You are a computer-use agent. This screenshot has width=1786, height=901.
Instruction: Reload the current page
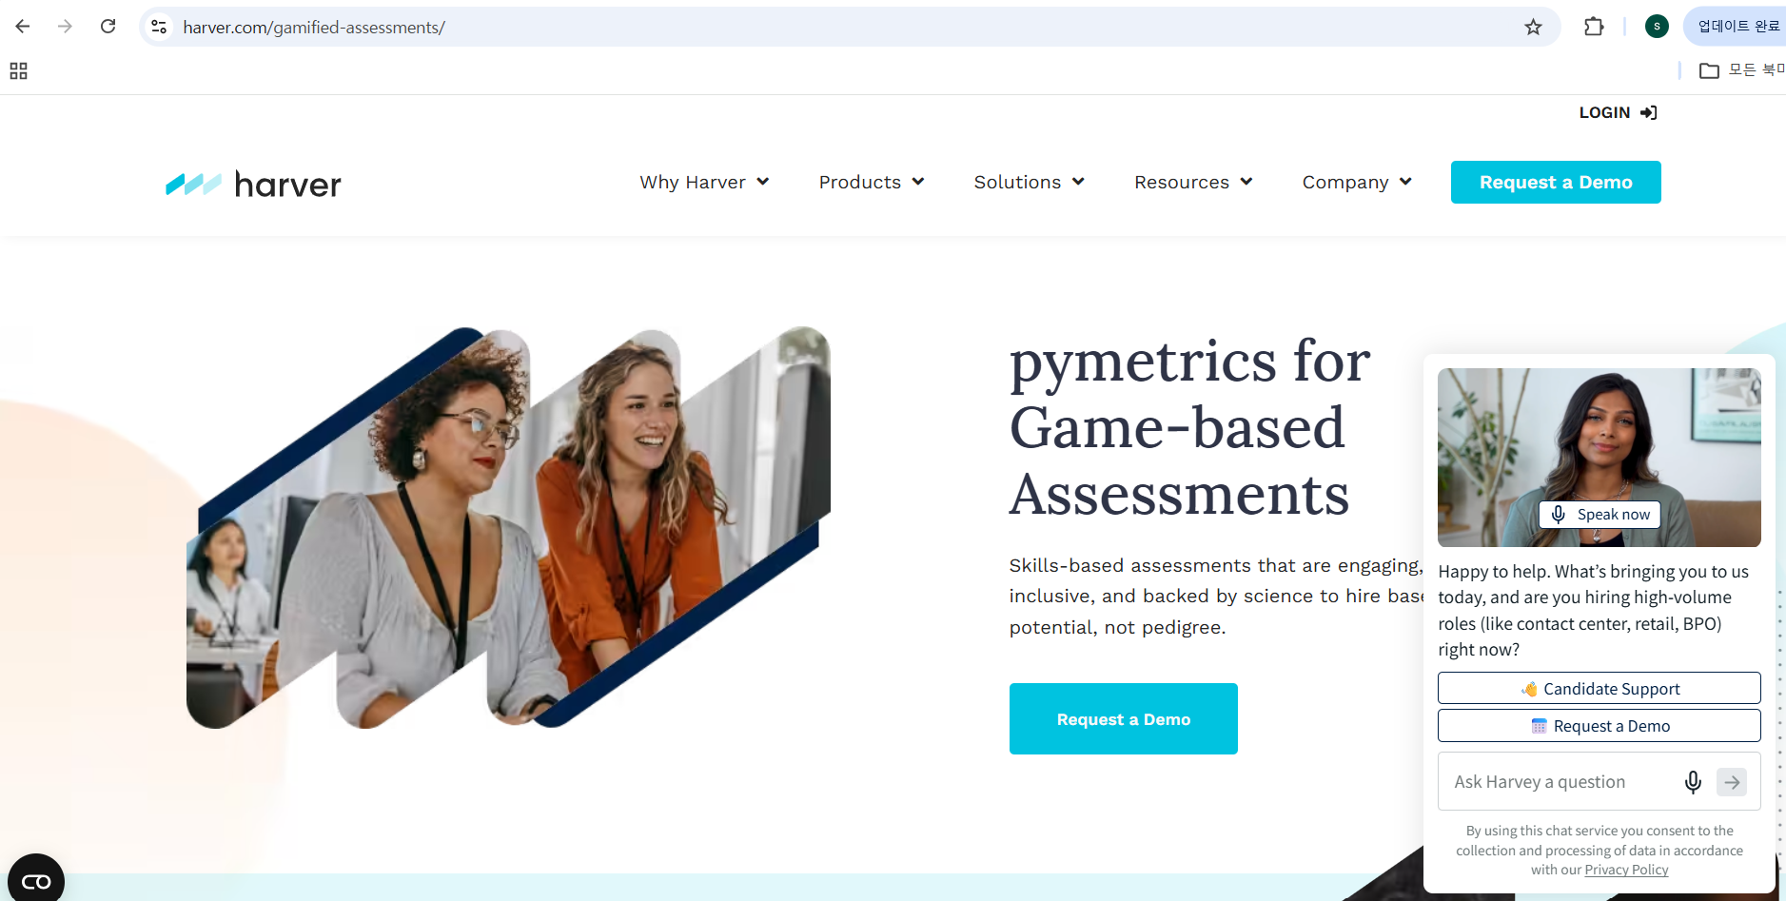(108, 27)
